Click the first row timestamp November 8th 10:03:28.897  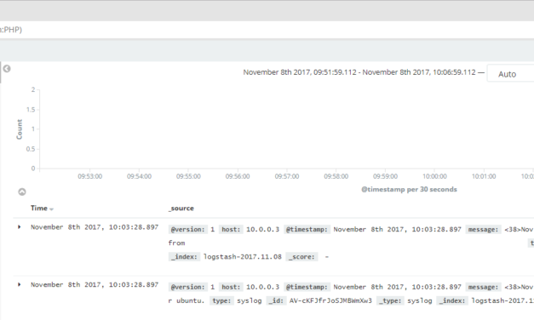[95, 227]
